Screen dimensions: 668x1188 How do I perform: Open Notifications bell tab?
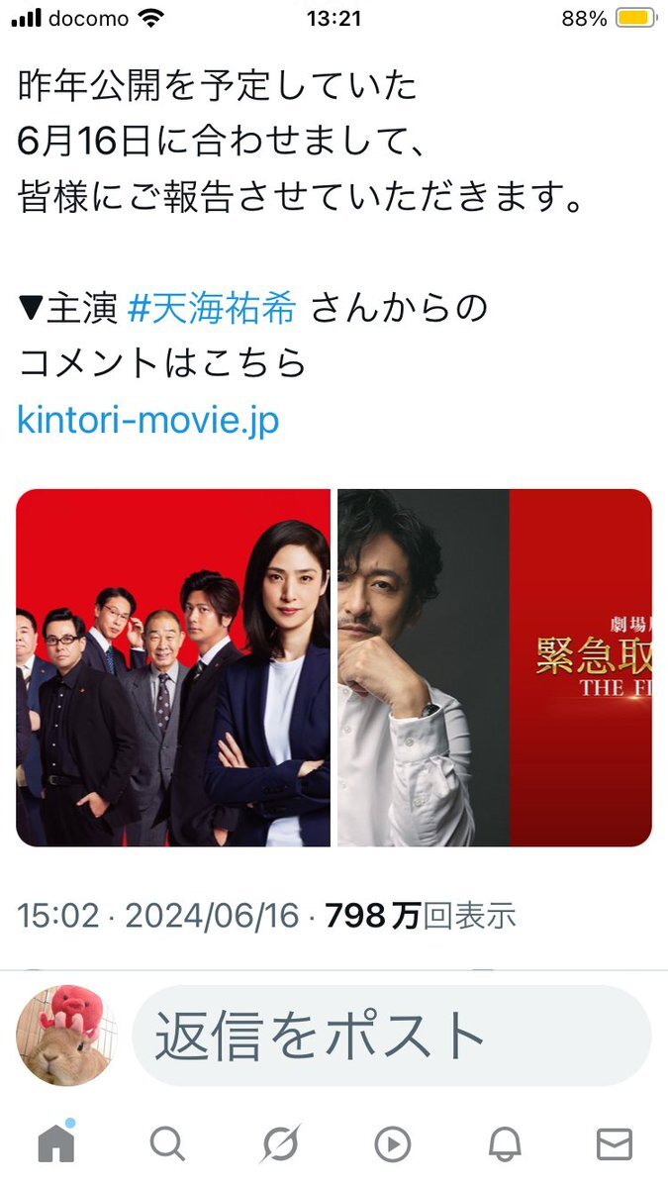pos(505,1144)
